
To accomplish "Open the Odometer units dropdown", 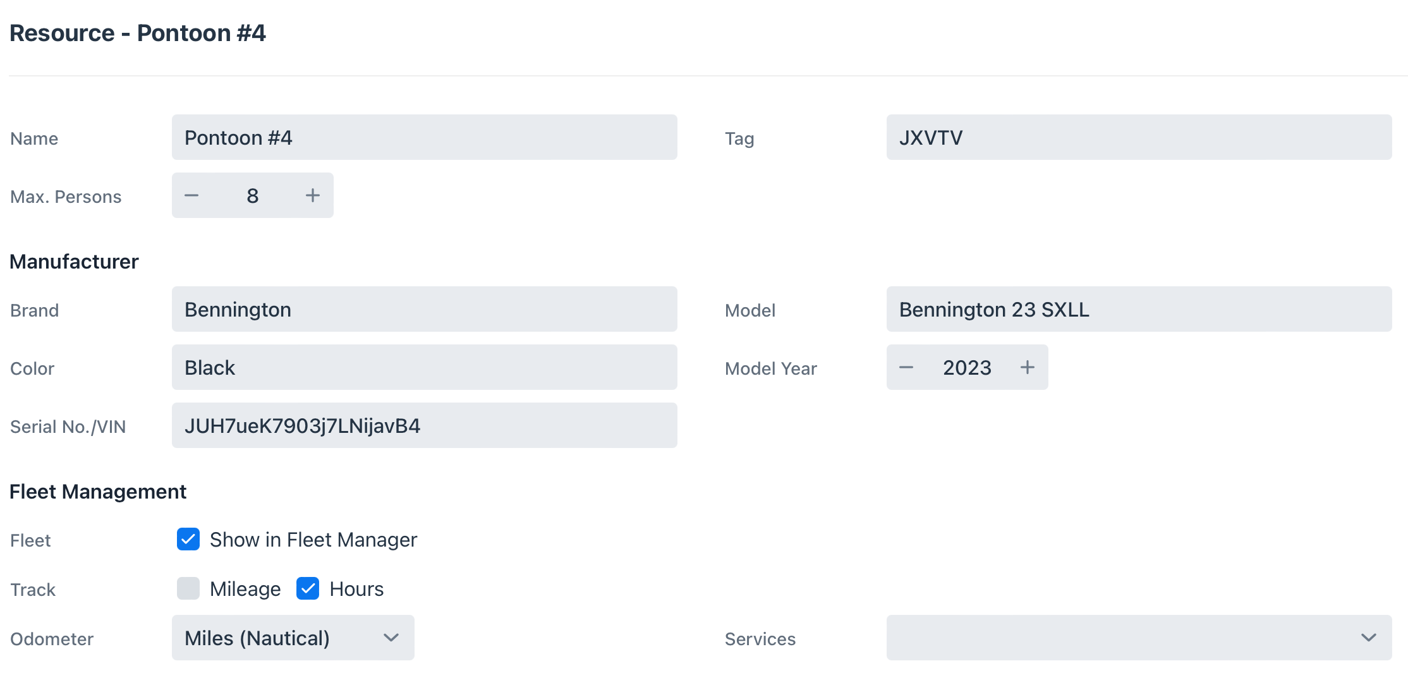I will (x=293, y=638).
